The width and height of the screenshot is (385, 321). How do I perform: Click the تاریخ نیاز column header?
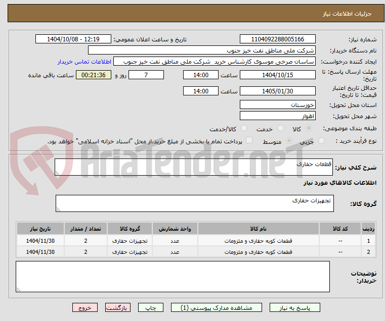coord(40,229)
